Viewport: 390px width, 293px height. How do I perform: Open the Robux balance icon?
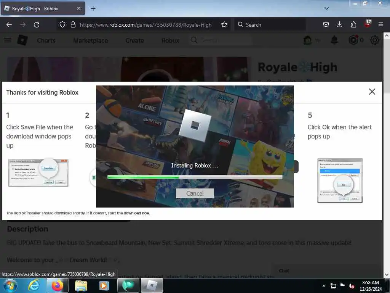[x=353, y=40]
